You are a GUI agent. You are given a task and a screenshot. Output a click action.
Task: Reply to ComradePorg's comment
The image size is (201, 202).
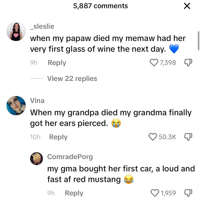pos(74,193)
